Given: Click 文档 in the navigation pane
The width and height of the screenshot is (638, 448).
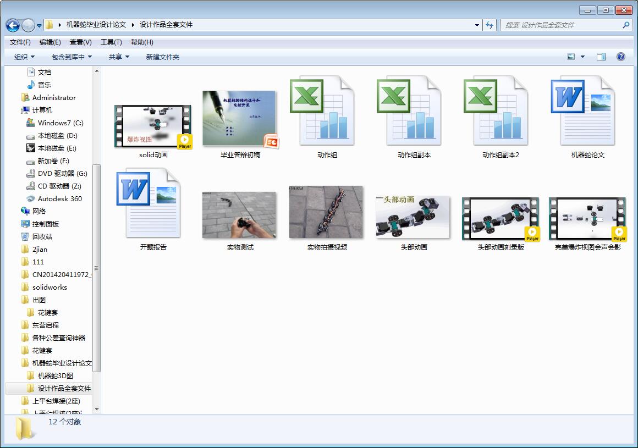Looking at the screenshot, I should pyautogui.click(x=45, y=73).
